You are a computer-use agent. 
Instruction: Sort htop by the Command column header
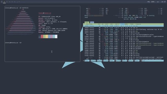pos(138,24)
